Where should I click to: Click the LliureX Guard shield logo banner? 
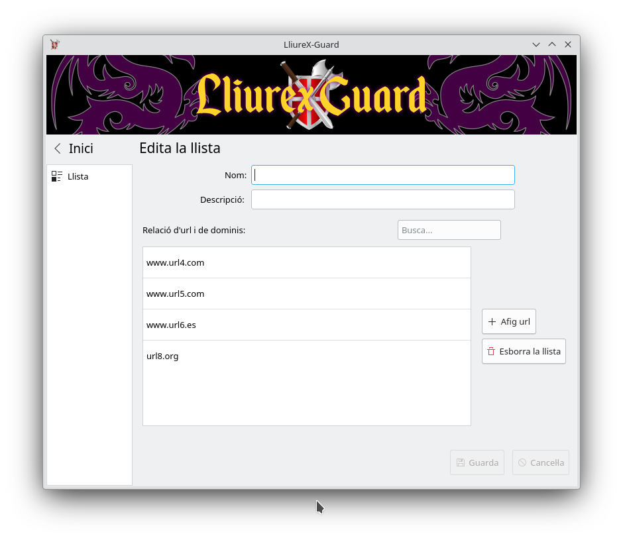(311, 95)
